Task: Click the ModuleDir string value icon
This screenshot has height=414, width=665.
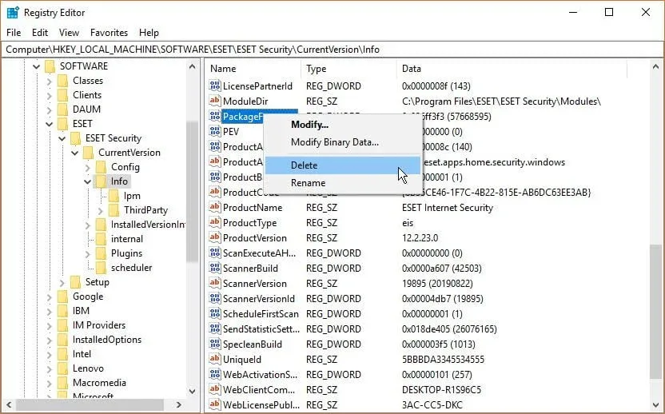Action: (215, 101)
